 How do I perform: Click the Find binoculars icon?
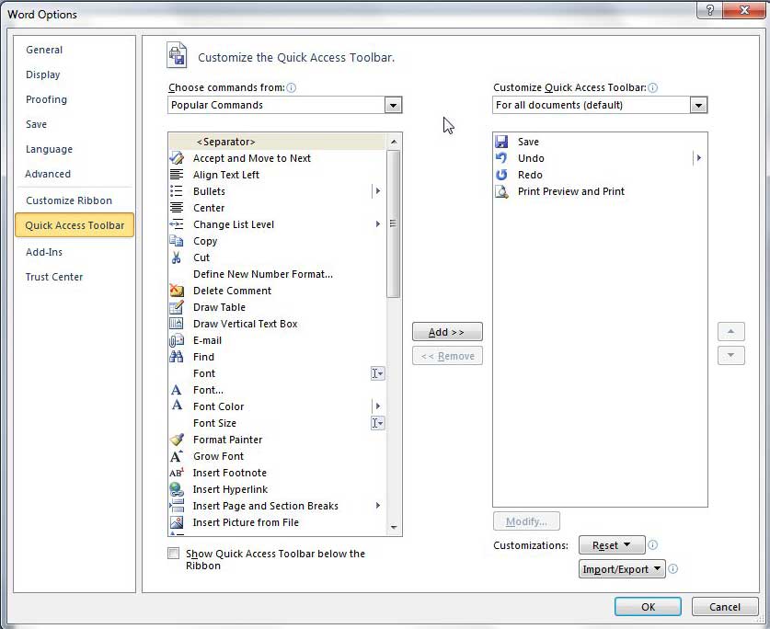click(177, 357)
